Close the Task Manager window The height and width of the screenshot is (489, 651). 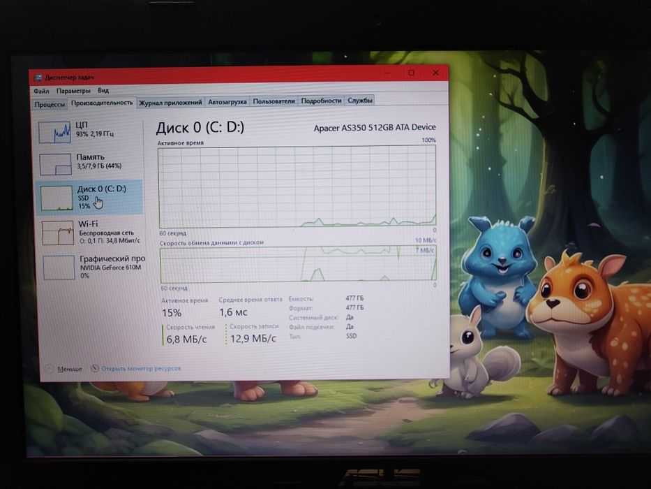[x=435, y=73]
